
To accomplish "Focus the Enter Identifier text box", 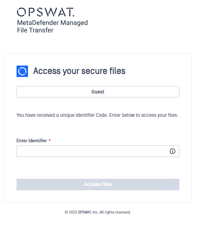I will 98,151.
